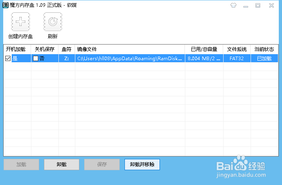Uncheck the 开机加载 checkbox for Z: drive

pyautogui.click(x=8, y=58)
